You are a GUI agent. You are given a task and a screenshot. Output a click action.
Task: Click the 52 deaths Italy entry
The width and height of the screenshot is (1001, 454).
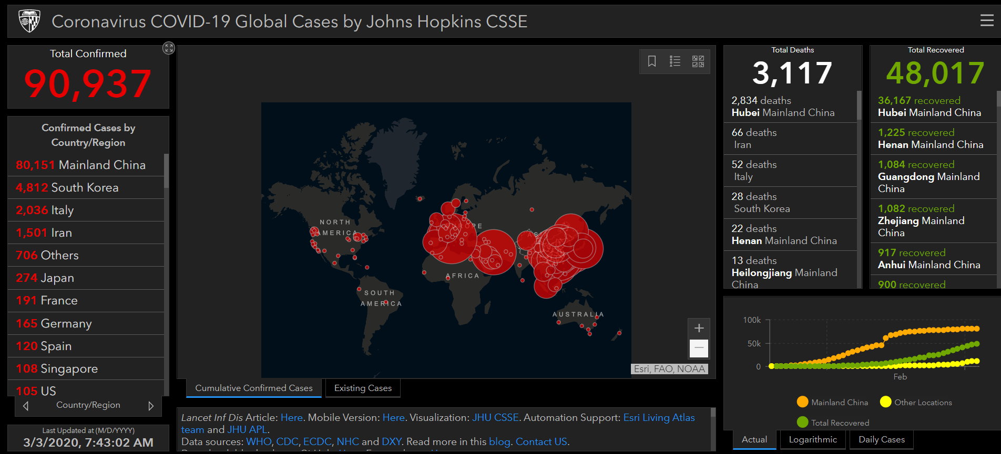(x=790, y=171)
